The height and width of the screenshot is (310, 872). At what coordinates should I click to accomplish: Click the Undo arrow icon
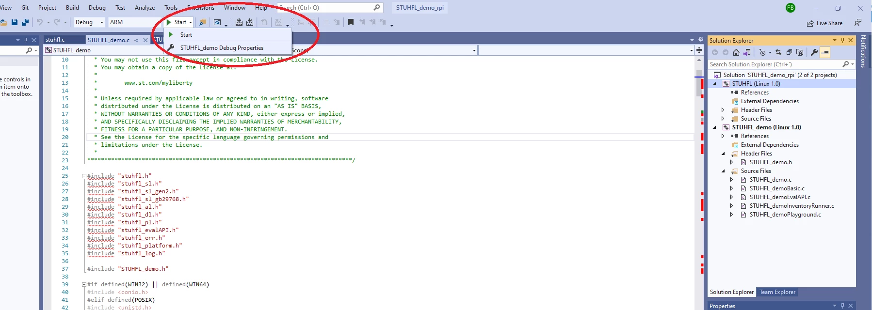(x=40, y=22)
